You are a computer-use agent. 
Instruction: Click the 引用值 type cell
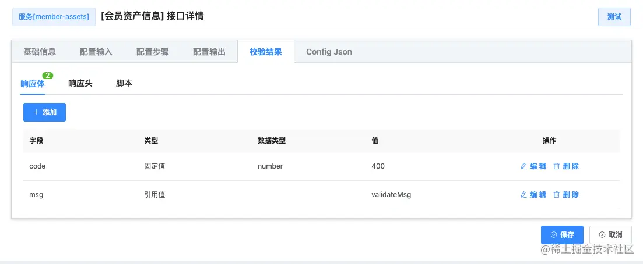pyautogui.click(x=154, y=195)
